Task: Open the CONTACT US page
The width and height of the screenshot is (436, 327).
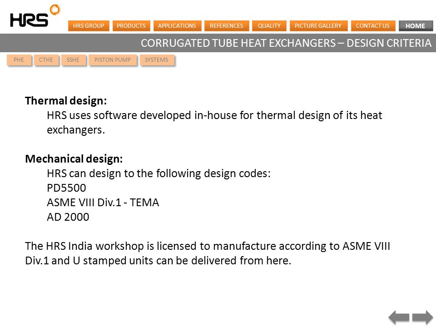Action: tap(373, 26)
